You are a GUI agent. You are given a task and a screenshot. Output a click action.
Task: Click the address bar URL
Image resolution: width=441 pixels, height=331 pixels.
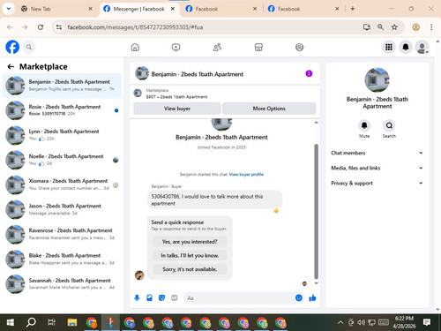click(x=135, y=27)
